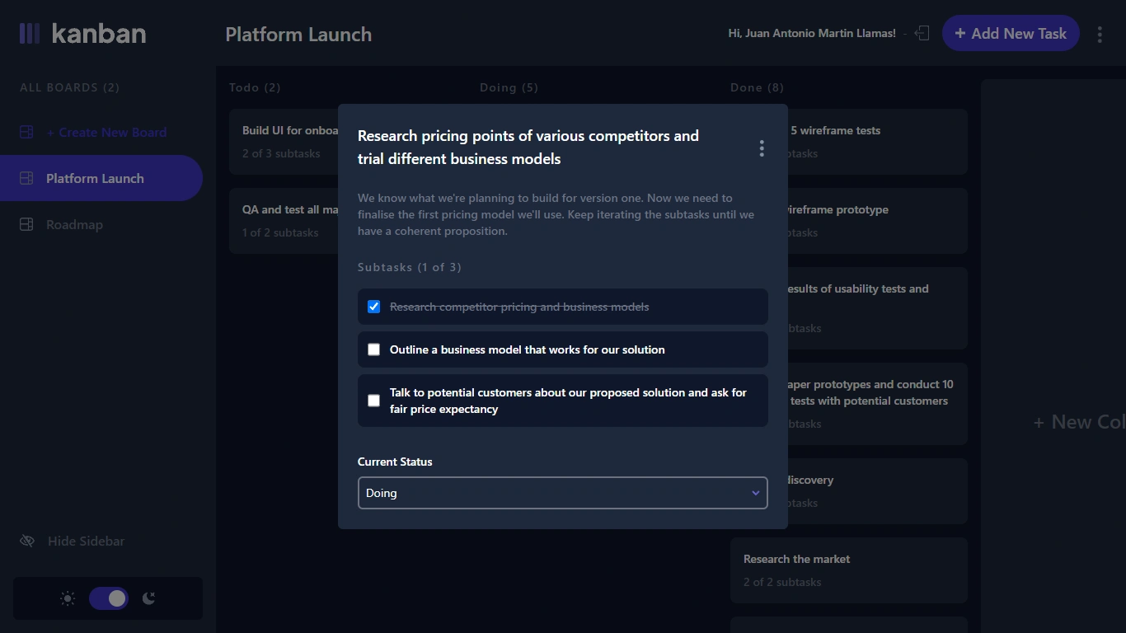Uncheck Research competitor pricing subtask
The width and height of the screenshot is (1126, 633).
373,307
